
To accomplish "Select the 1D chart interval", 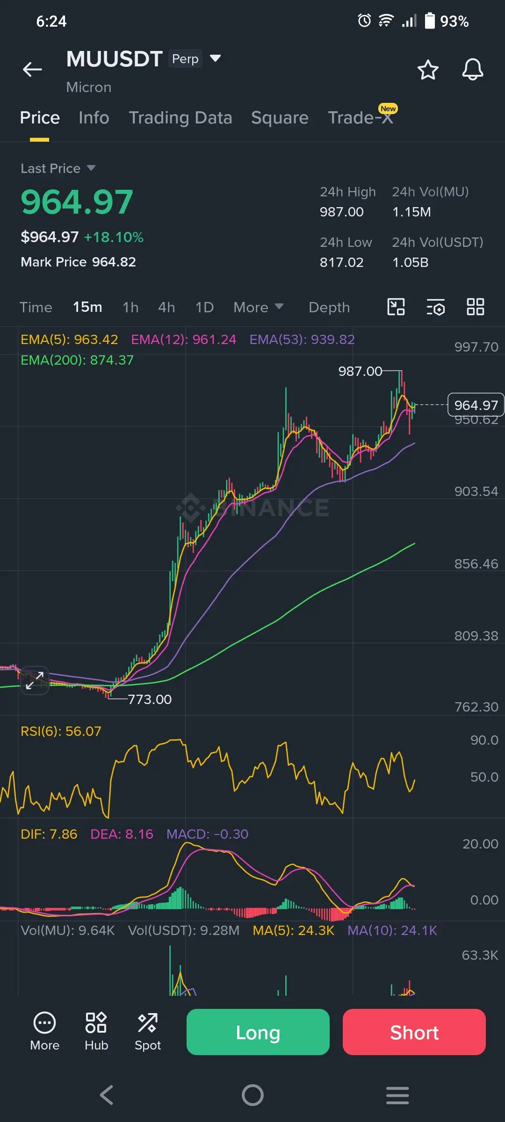I will [x=204, y=307].
